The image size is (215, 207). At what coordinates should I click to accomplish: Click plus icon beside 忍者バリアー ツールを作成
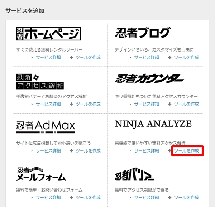point(170,198)
